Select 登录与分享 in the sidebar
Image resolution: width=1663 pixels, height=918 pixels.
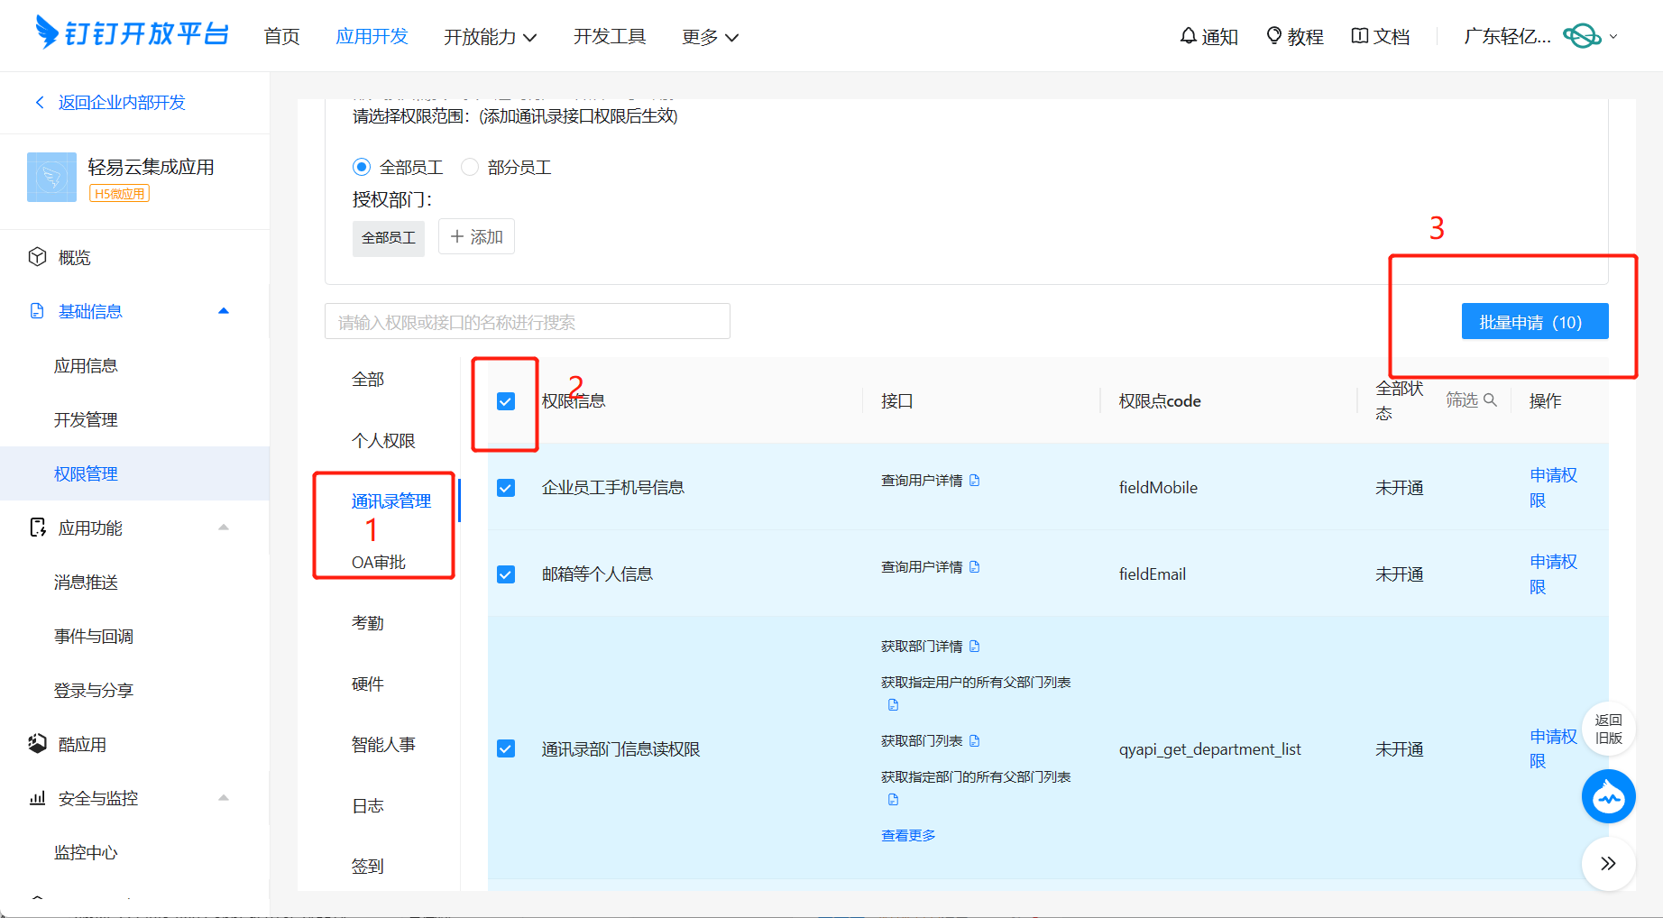click(x=94, y=690)
